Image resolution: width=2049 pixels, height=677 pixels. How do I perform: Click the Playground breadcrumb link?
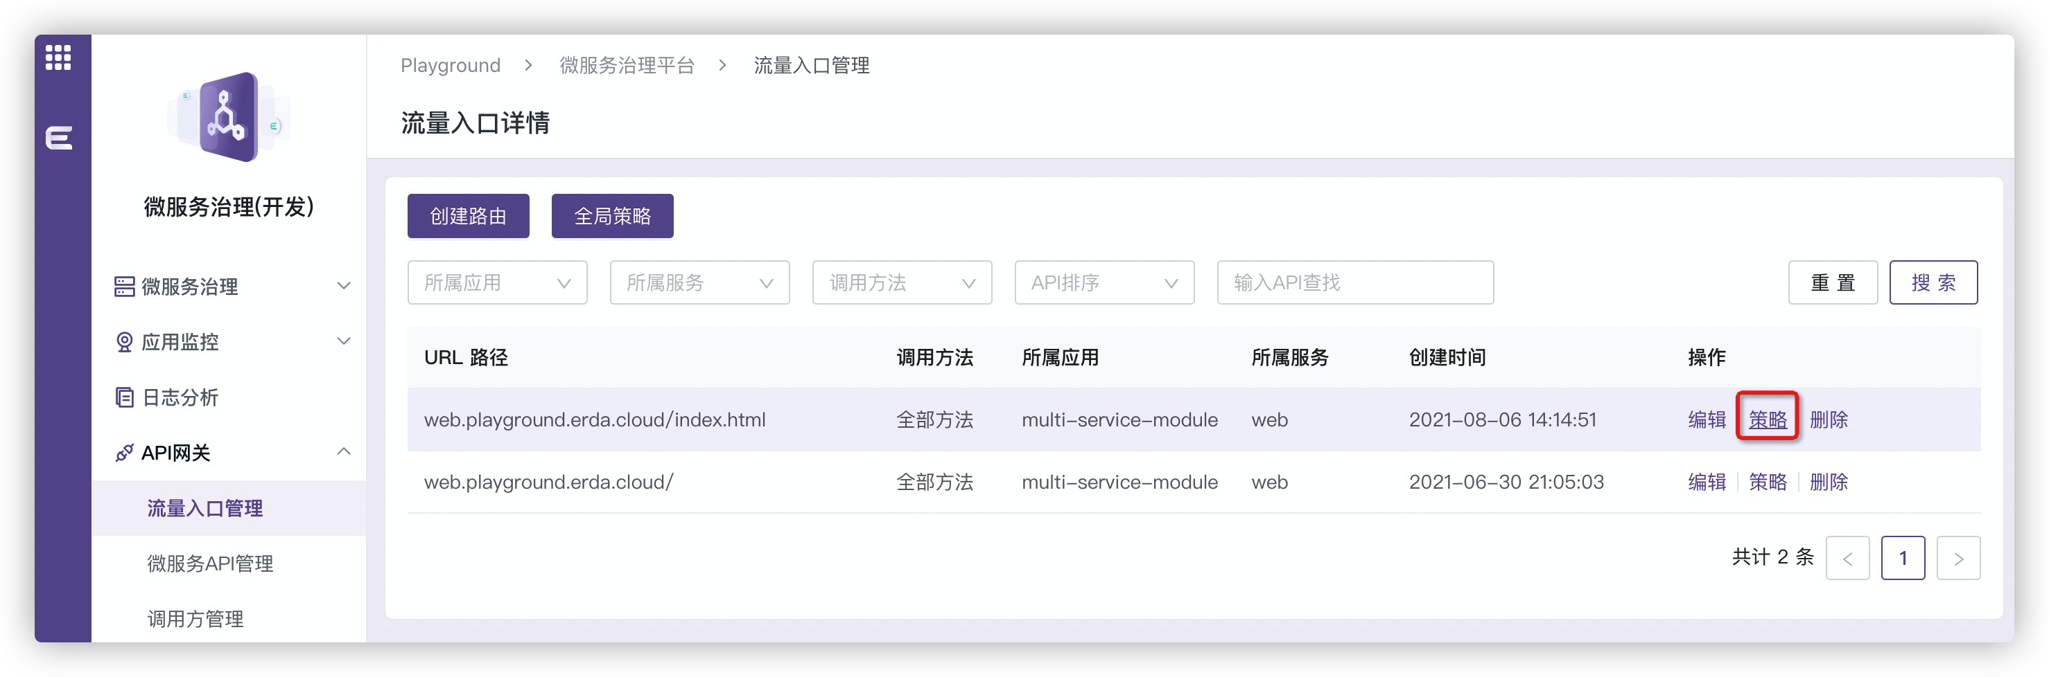point(450,65)
